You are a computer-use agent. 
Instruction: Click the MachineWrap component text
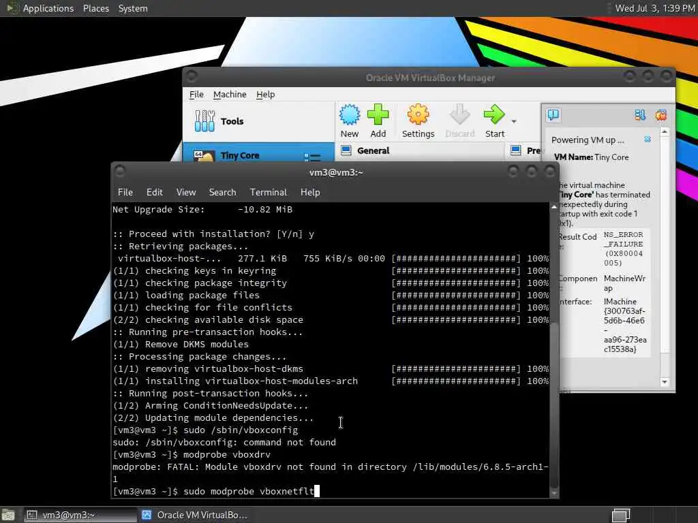point(624,283)
